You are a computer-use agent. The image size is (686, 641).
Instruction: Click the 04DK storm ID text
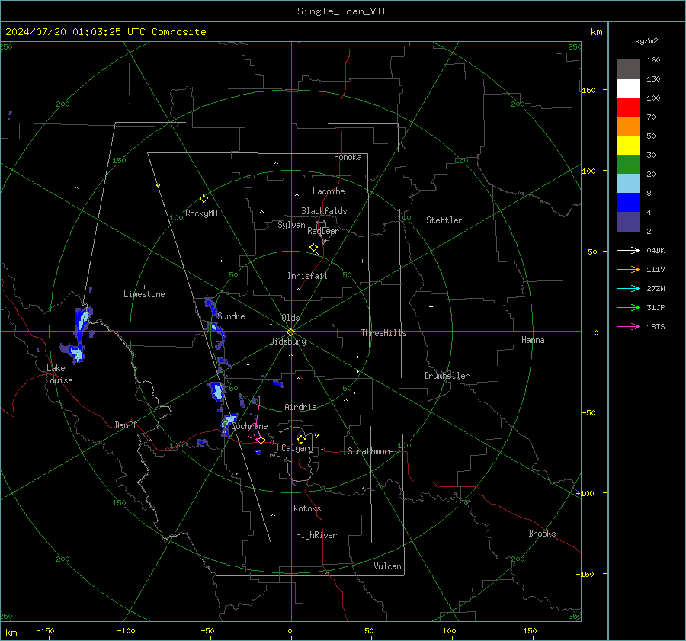click(656, 251)
